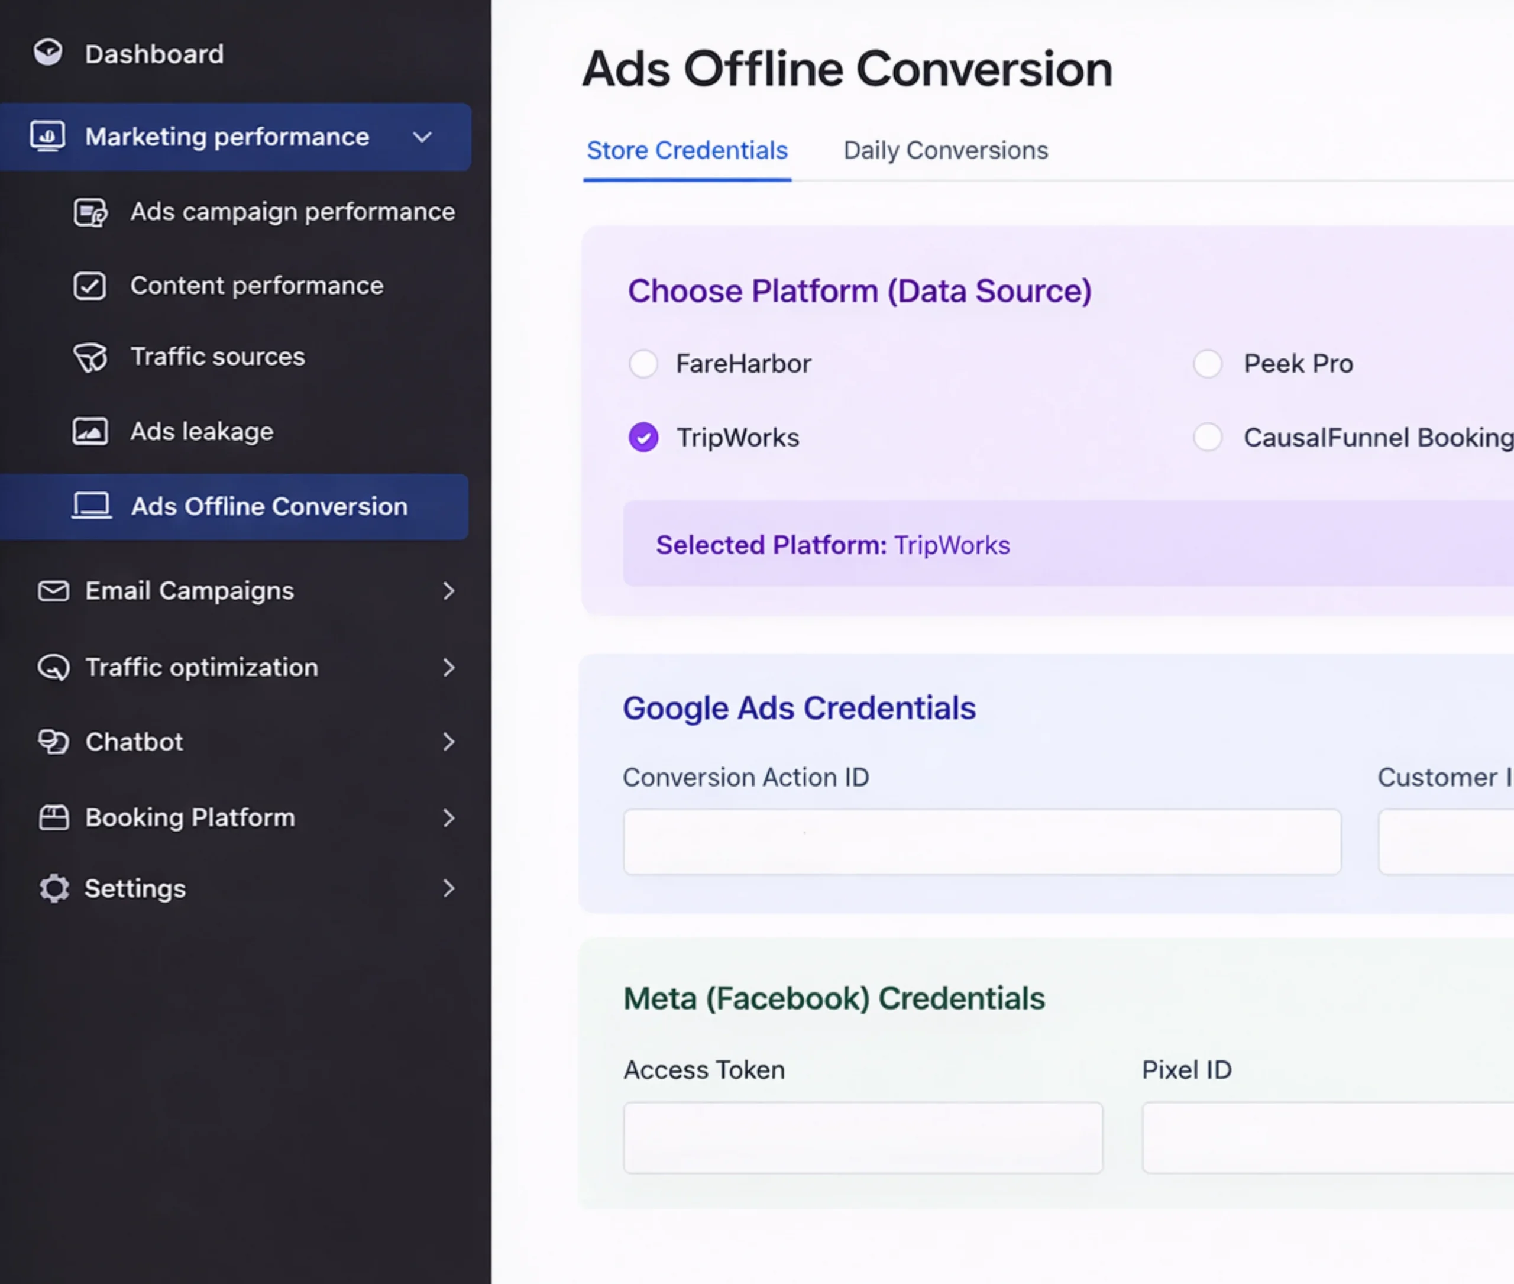Click the Settings gear icon
Screen dimensions: 1514x1284
coord(54,889)
